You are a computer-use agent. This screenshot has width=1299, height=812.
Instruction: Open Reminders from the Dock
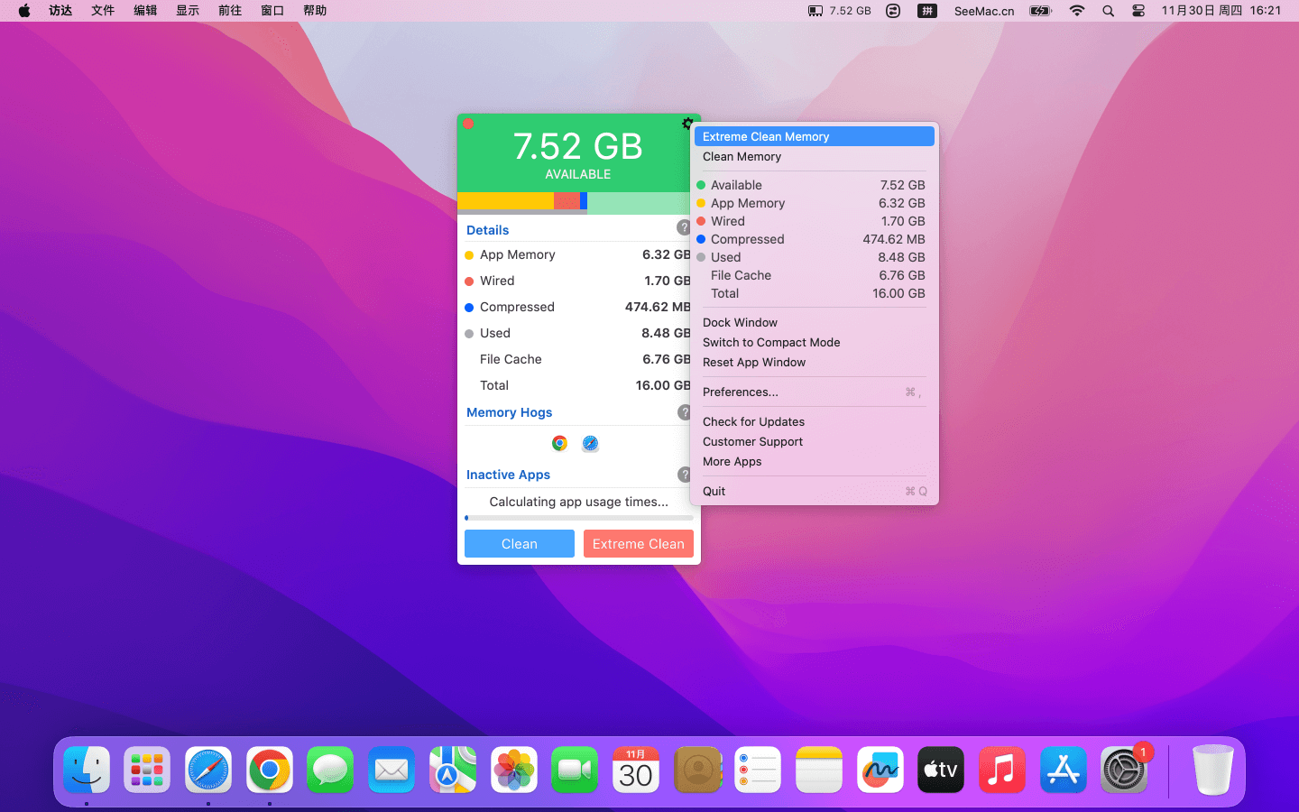click(758, 770)
